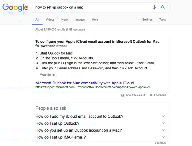
Task: Expand 'How do I add my iCloud email account' chevron
Action: point(163,116)
